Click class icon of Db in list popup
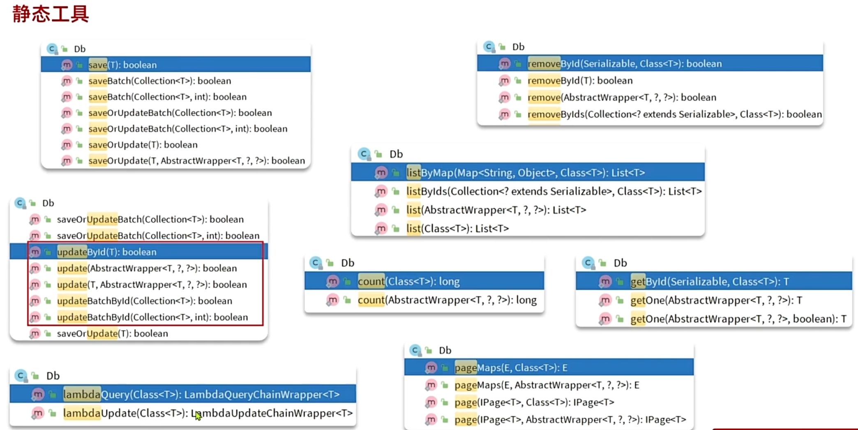This screenshot has height=430, width=858. [364, 154]
